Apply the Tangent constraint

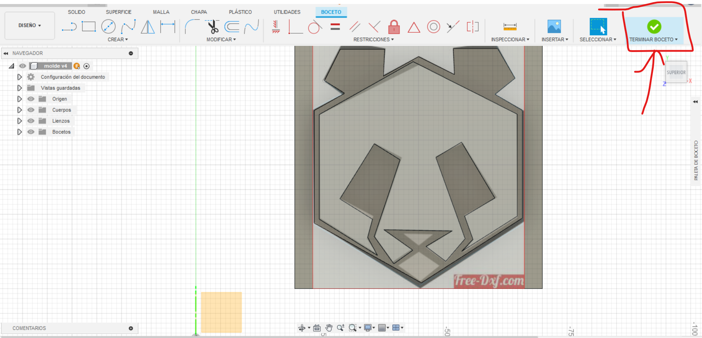click(315, 27)
